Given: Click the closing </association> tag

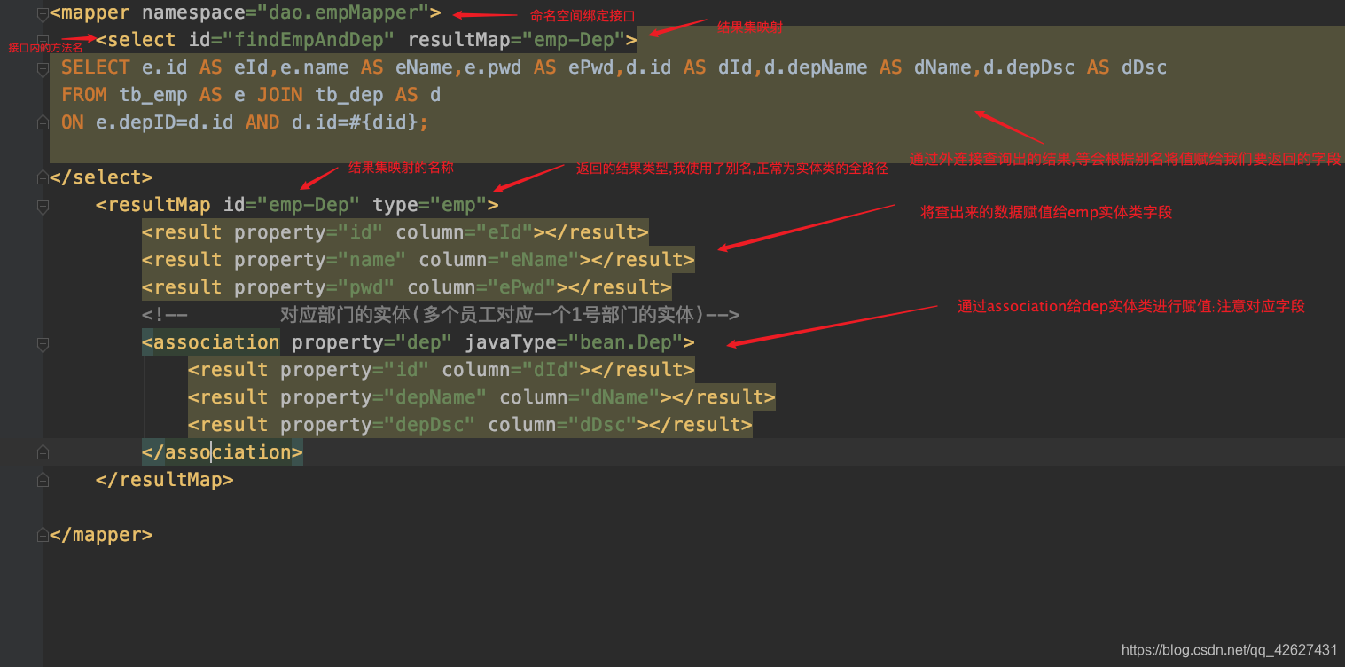Looking at the screenshot, I should click(223, 452).
